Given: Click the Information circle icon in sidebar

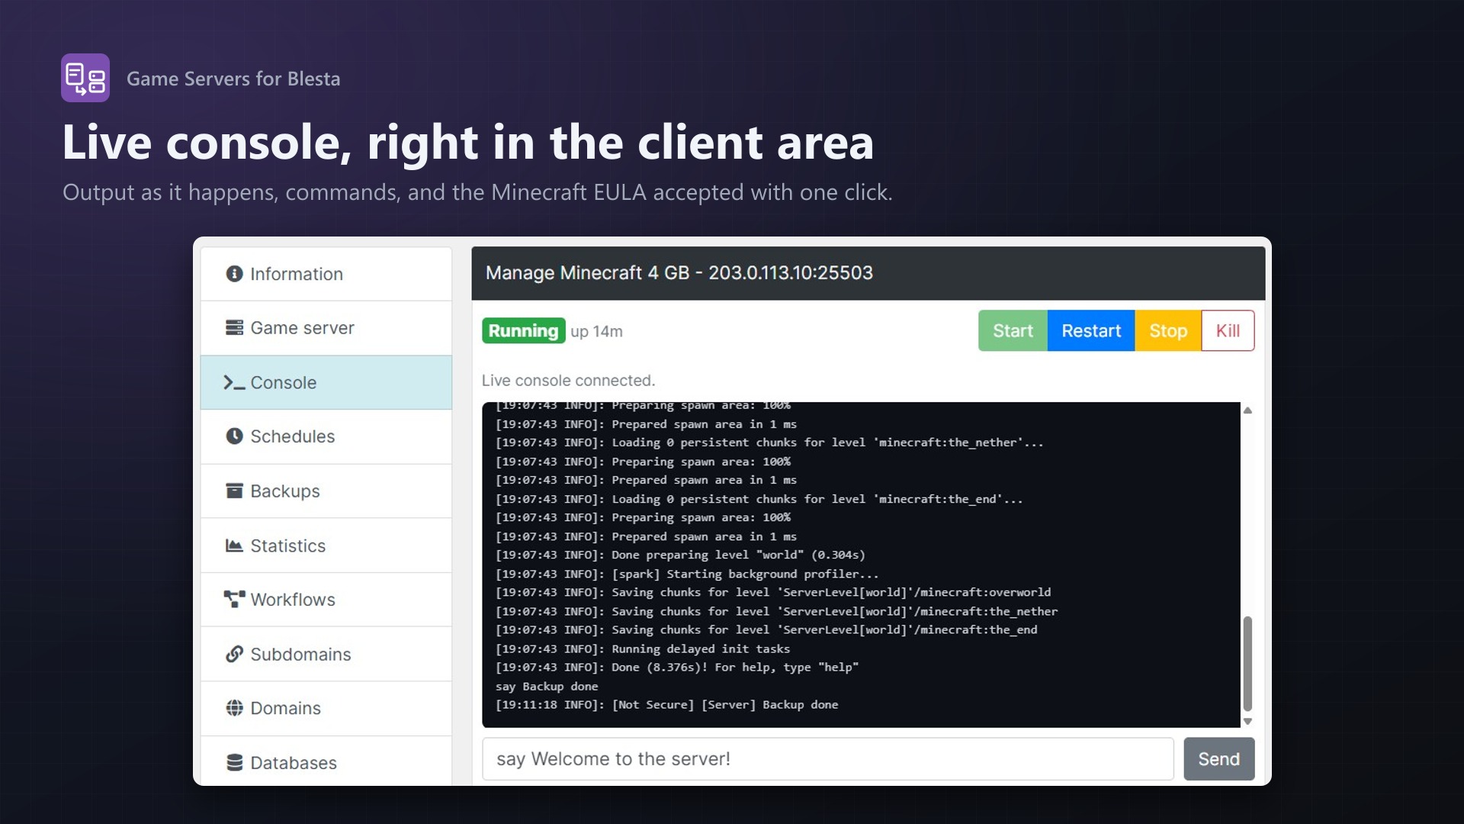Looking at the screenshot, I should point(234,274).
